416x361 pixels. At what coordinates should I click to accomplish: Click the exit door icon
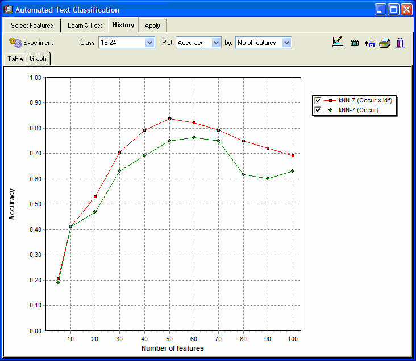tap(400, 42)
